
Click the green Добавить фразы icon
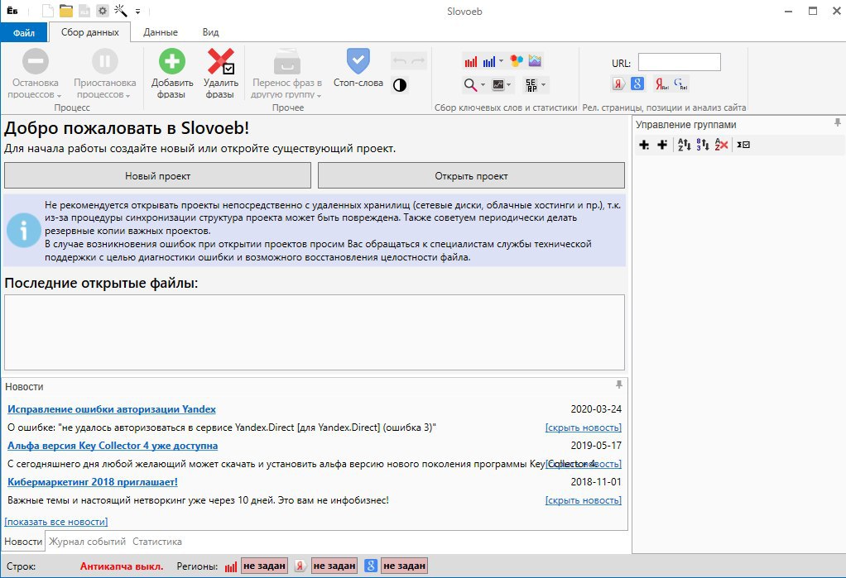(x=172, y=61)
